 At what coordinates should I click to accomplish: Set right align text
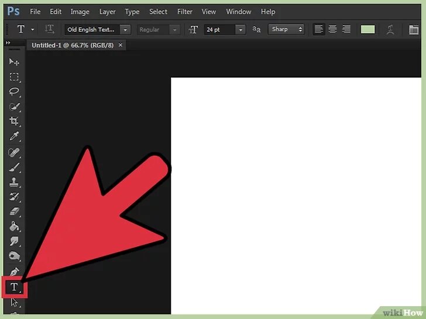coord(346,29)
